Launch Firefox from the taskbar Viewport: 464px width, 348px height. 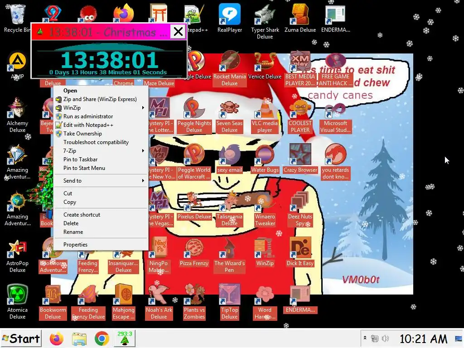click(57, 338)
